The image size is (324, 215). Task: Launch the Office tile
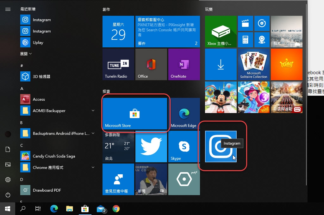(x=151, y=64)
